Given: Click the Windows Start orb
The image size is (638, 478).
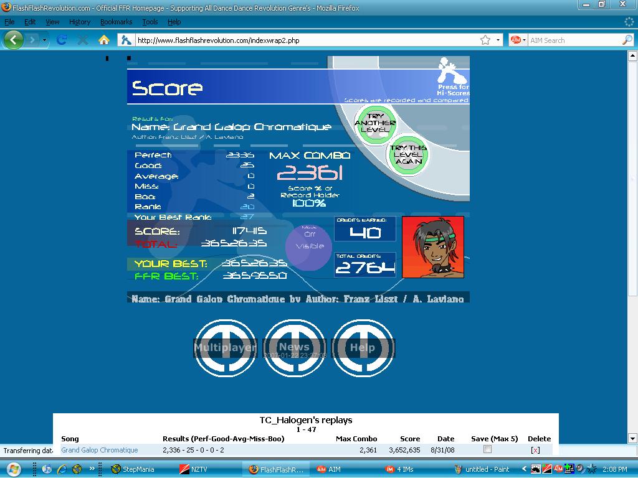Looking at the screenshot, I should [x=13, y=469].
